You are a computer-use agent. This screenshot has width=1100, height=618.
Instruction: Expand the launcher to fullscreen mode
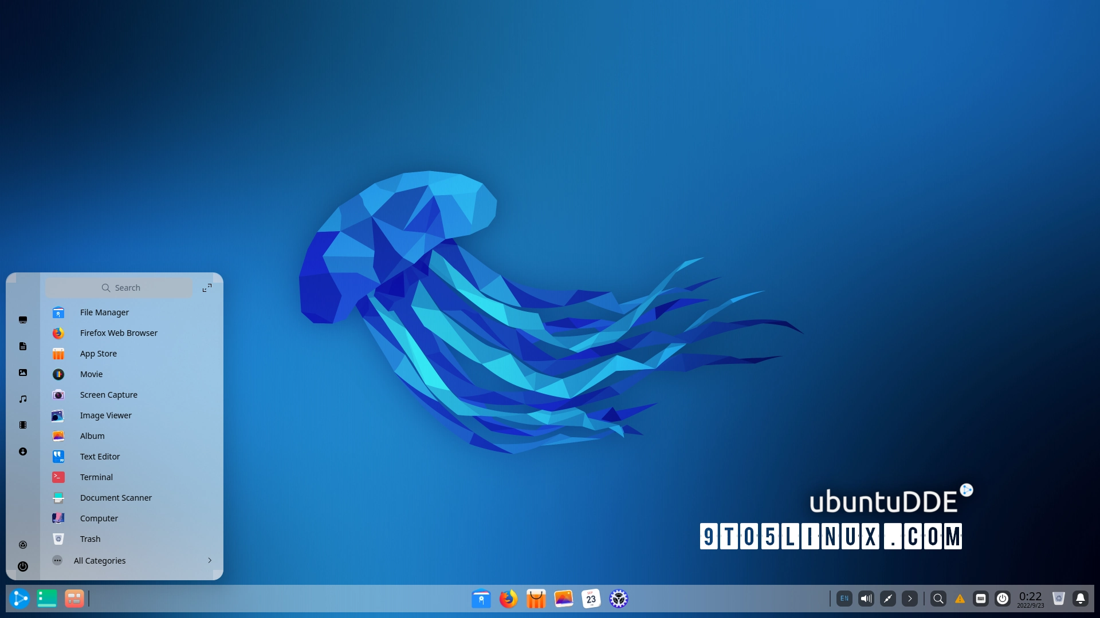207,287
